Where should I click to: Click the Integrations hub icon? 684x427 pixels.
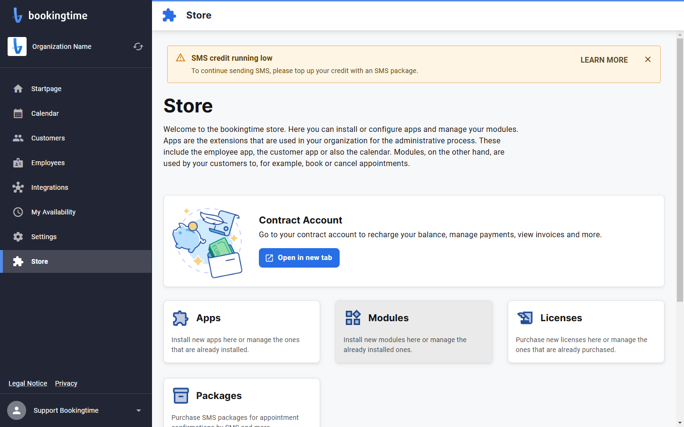click(18, 187)
